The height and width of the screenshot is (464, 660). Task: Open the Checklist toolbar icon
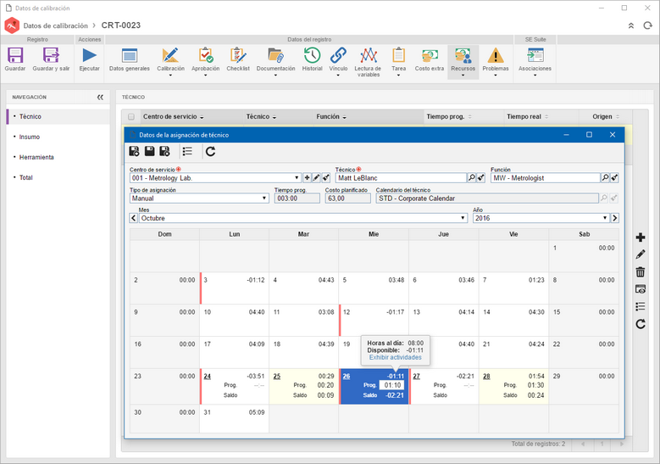[x=238, y=55]
